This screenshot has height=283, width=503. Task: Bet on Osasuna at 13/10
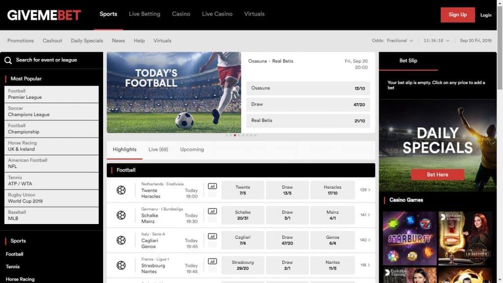308,88
